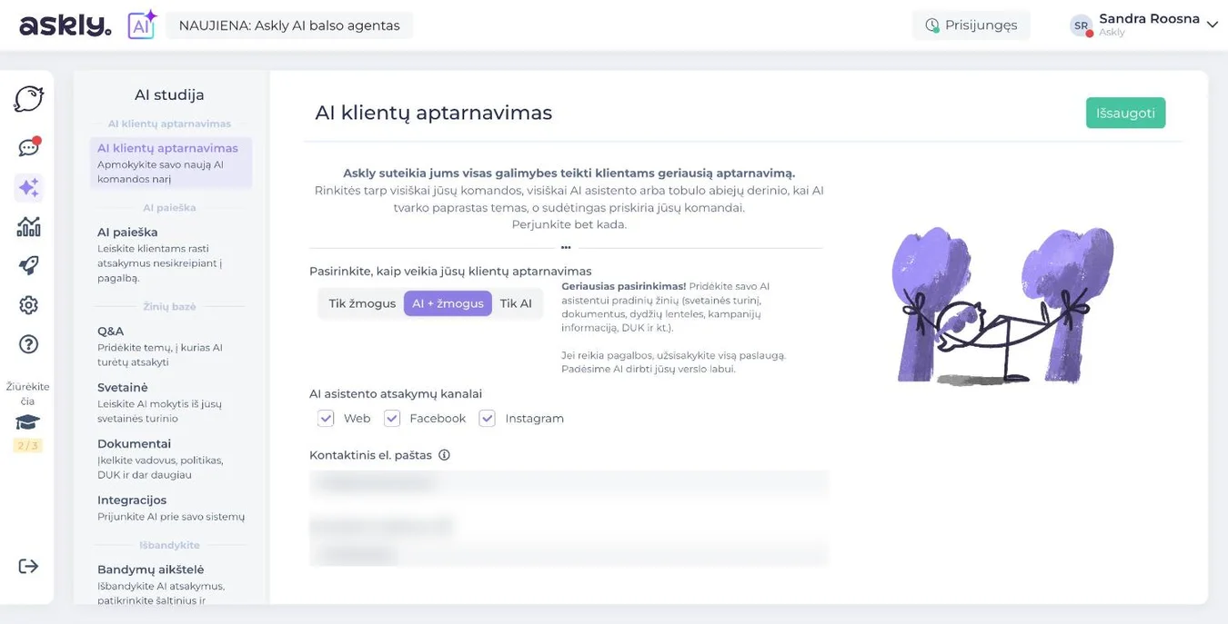Click the Žiūrėkite čia tutorial text
Viewport: 1228px width, 624px height.
[x=27, y=393]
